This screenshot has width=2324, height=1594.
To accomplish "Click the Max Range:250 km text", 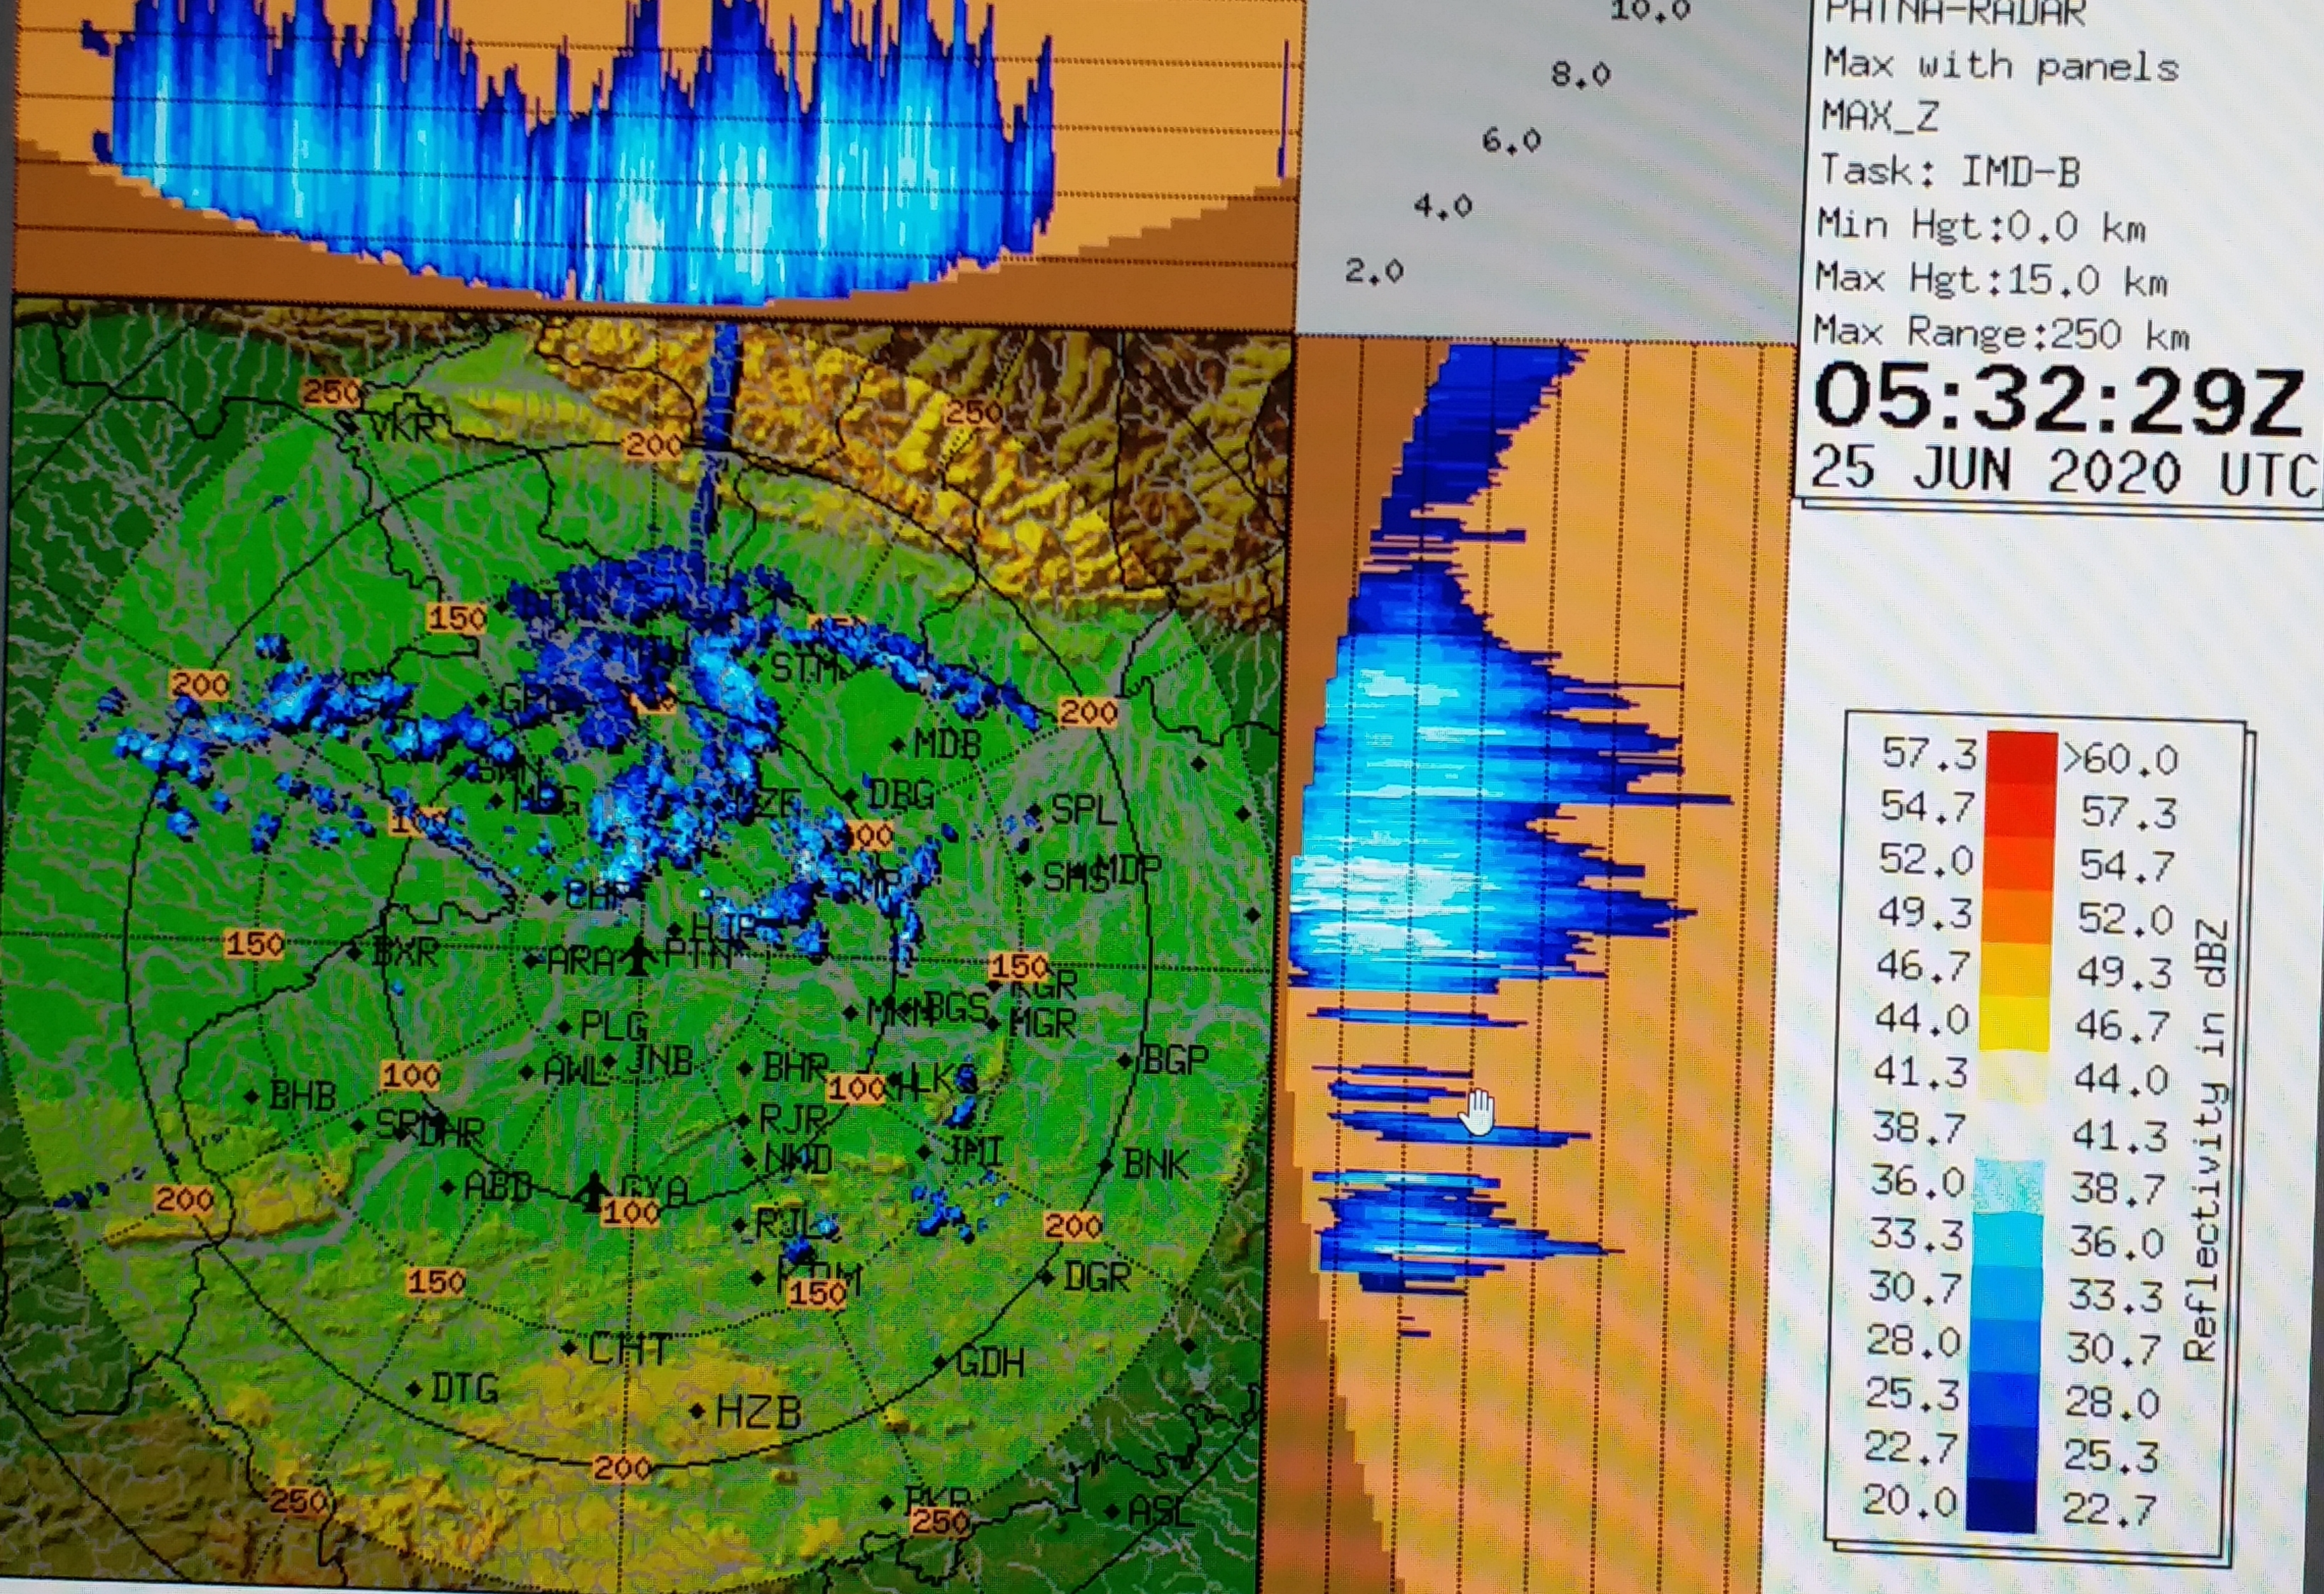I will click(x=2001, y=332).
